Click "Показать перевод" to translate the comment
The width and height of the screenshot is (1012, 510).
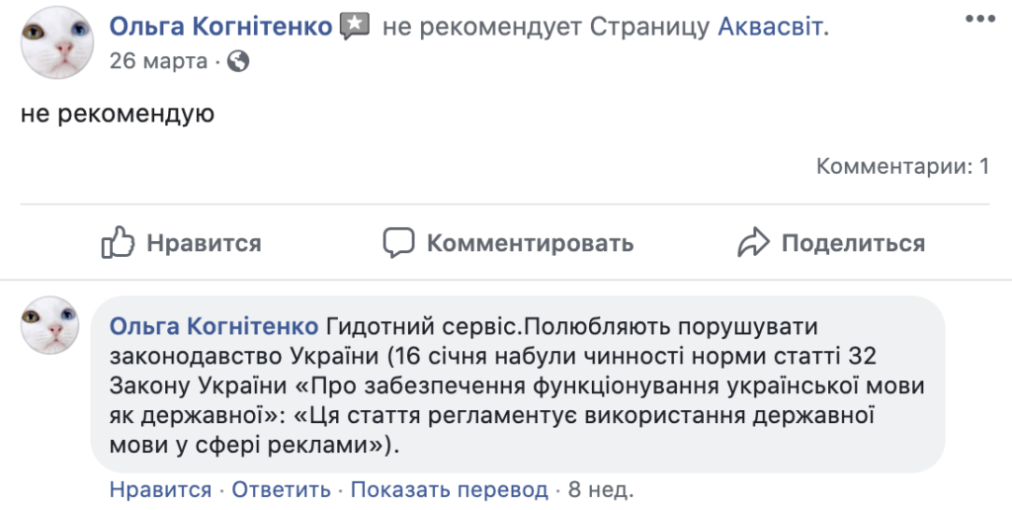(x=449, y=489)
